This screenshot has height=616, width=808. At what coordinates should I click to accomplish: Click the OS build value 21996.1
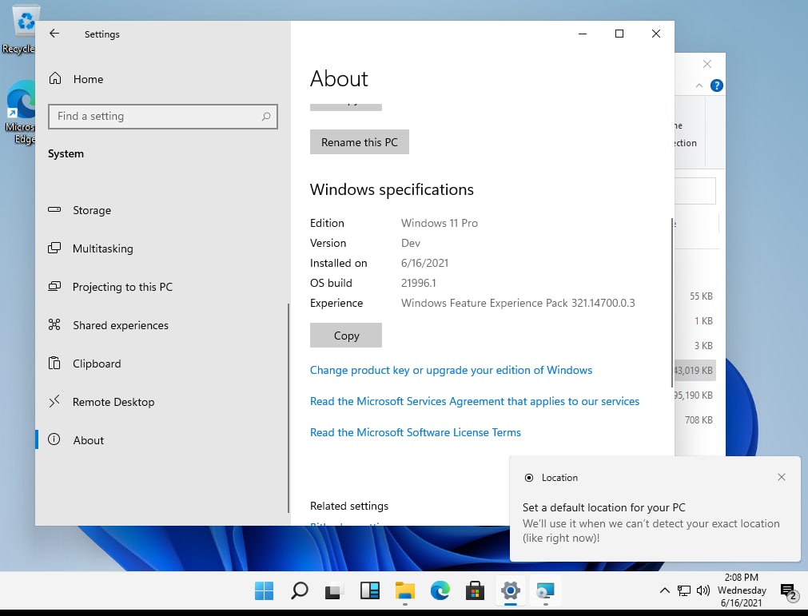coord(419,283)
